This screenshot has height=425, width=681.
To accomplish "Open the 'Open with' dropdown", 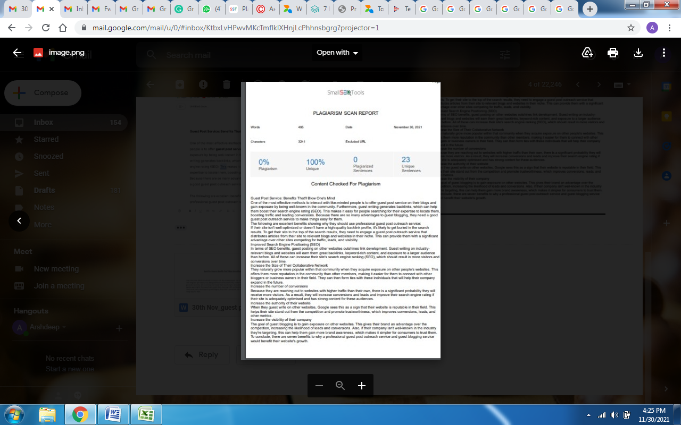I will [x=337, y=53].
